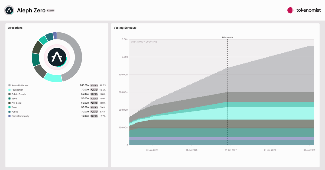Select the Team legend label
The image size is (325, 170).
14,107
